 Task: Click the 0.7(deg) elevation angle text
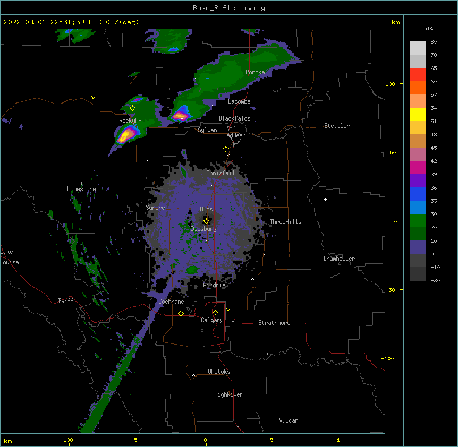122,22
